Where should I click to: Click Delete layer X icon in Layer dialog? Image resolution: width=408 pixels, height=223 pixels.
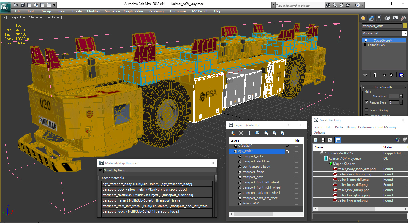[241, 133]
